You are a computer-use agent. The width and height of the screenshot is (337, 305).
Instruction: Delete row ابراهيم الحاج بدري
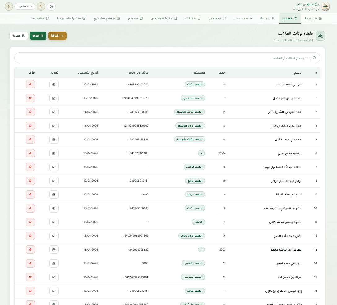30,153
